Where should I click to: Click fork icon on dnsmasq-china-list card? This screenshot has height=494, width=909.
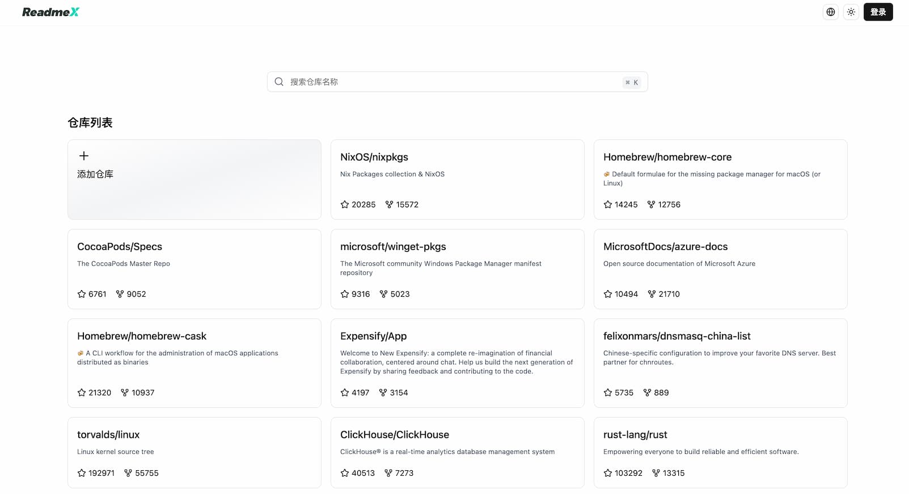click(x=647, y=393)
